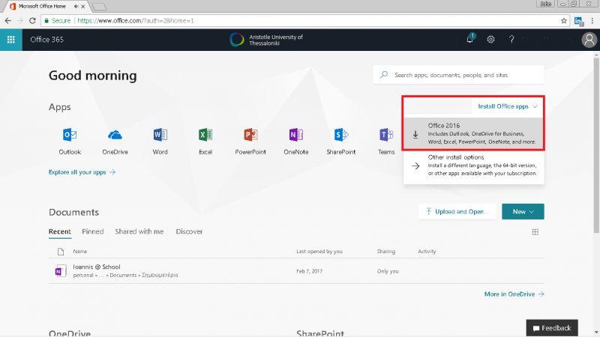Open the Office 365 app launcher waffle

pyautogui.click(x=11, y=40)
